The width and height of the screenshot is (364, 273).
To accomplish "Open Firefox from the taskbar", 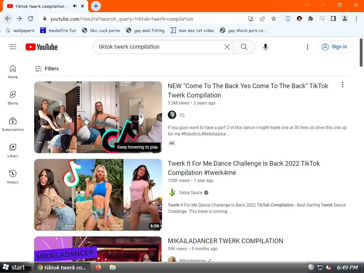I will (98, 267).
